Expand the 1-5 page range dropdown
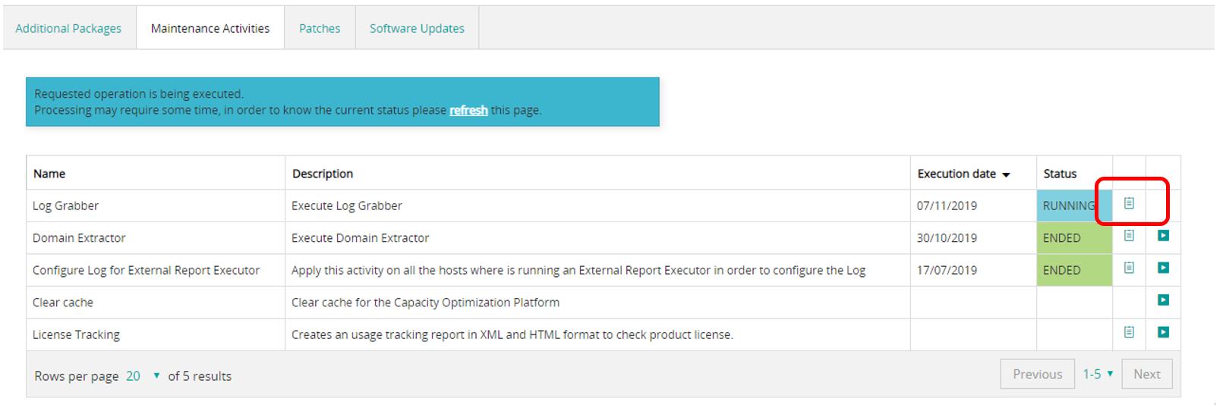Viewport: 1226px width, 405px height. click(x=1098, y=374)
